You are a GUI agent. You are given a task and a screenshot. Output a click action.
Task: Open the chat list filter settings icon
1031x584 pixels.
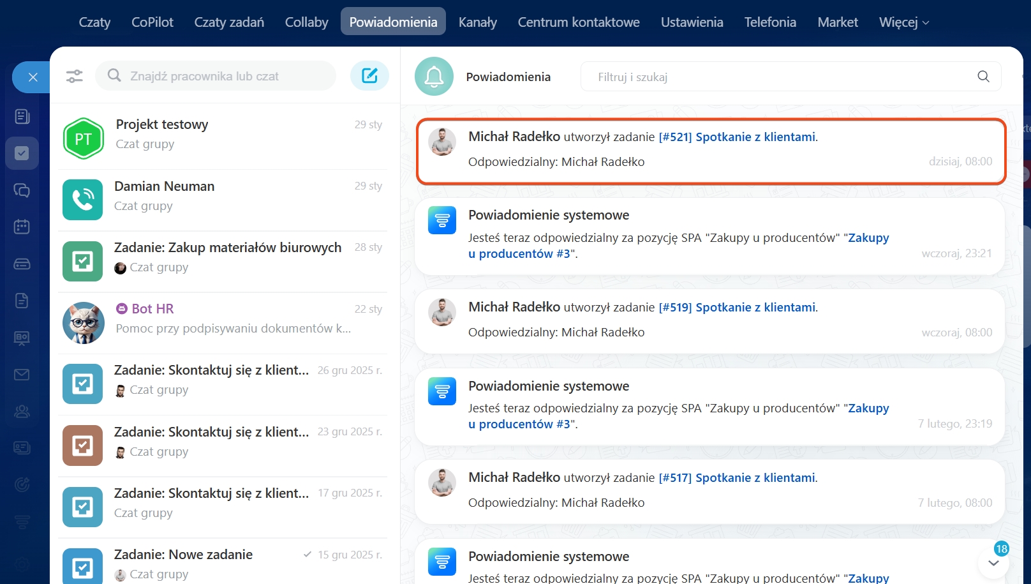tap(75, 76)
